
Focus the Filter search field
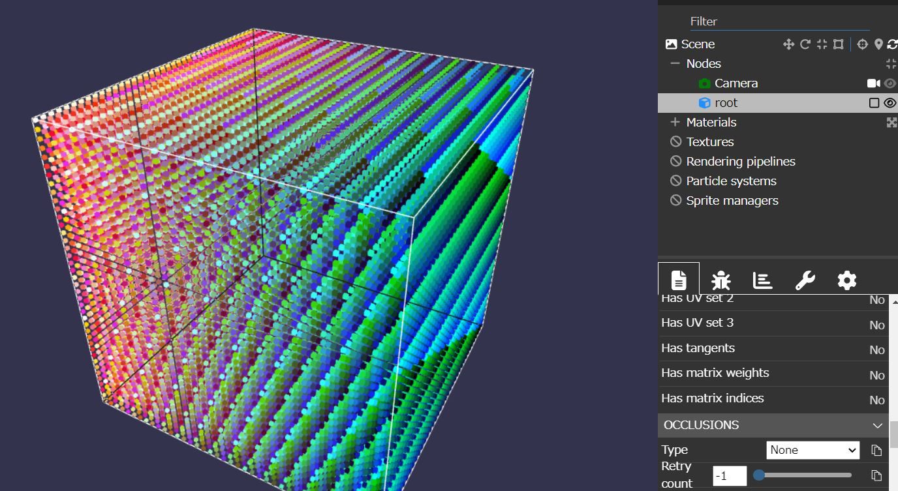(x=779, y=22)
